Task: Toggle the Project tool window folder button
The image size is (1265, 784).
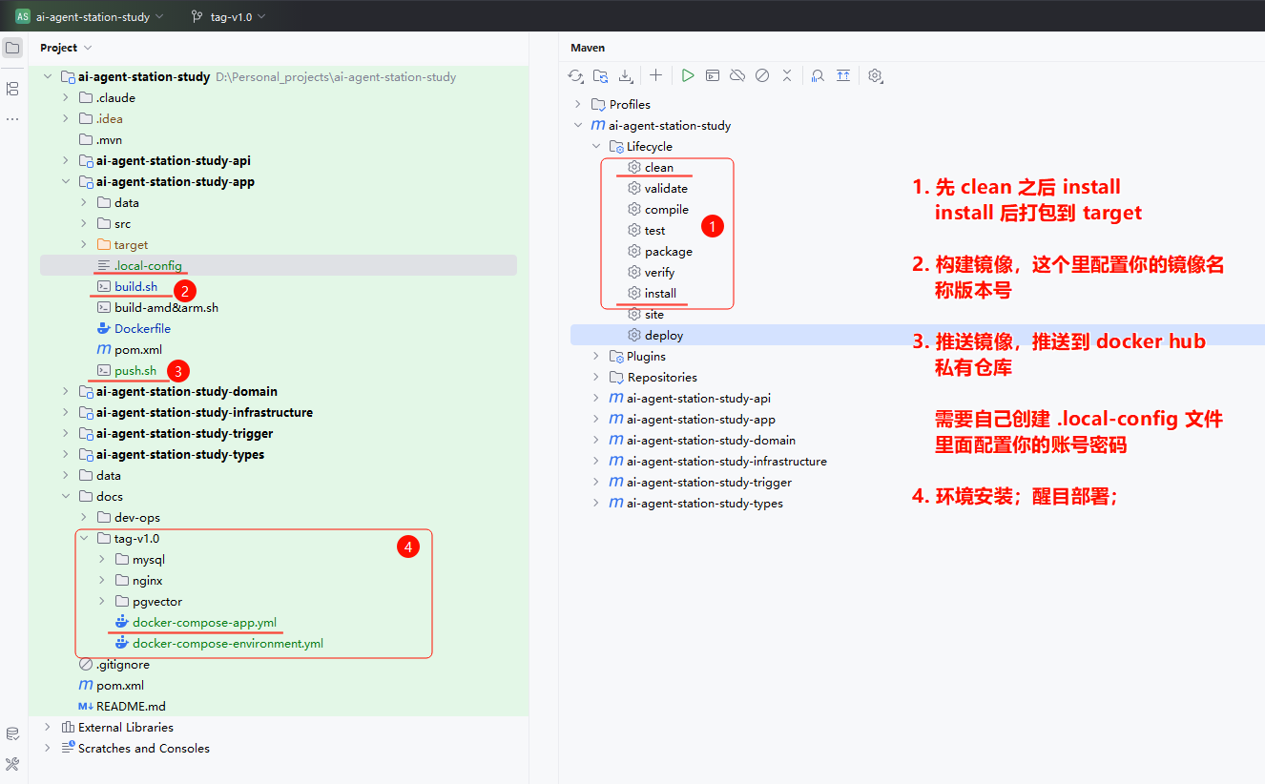Action: click(12, 48)
